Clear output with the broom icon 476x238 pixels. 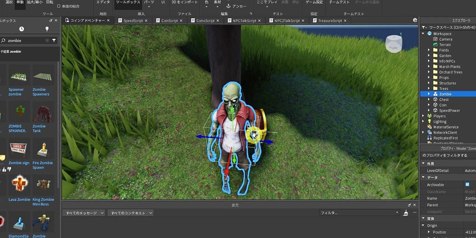[406, 213]
